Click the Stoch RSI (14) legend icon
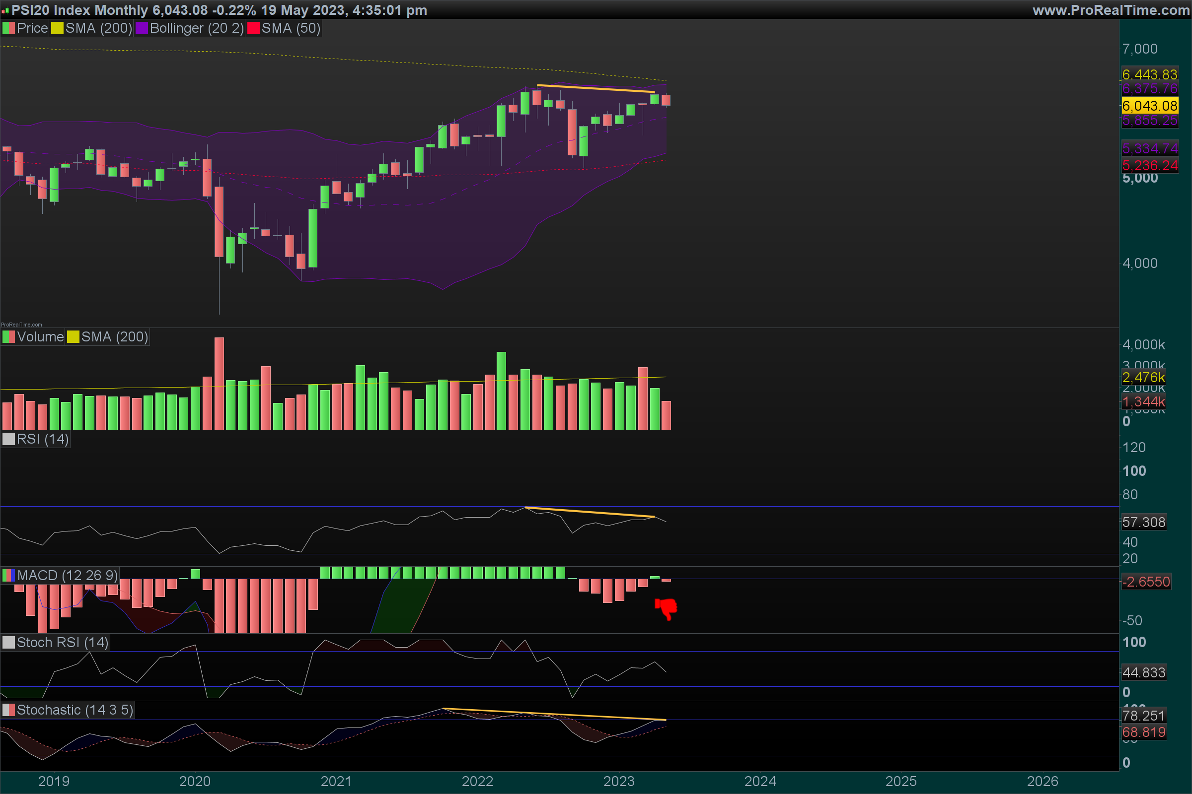 [x=8, y=643]
